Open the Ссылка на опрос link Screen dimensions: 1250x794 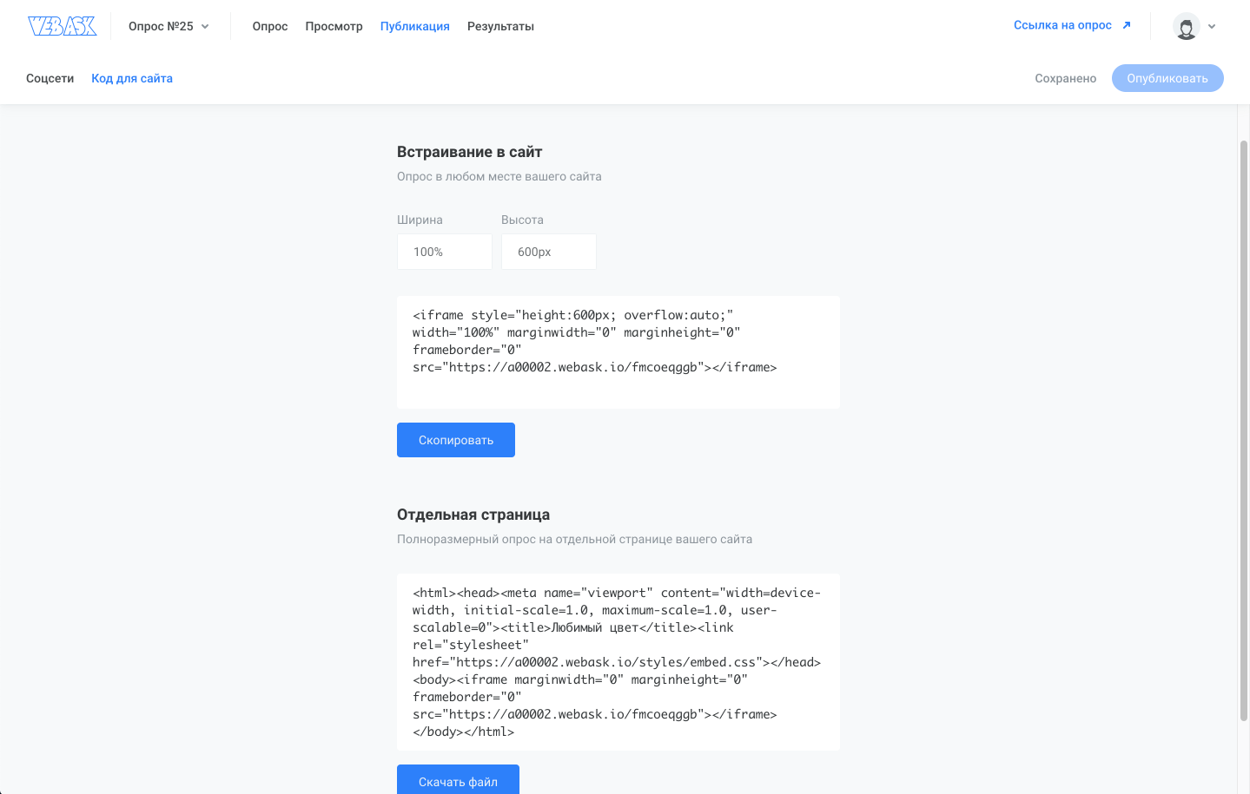(x=1065, y=25)
